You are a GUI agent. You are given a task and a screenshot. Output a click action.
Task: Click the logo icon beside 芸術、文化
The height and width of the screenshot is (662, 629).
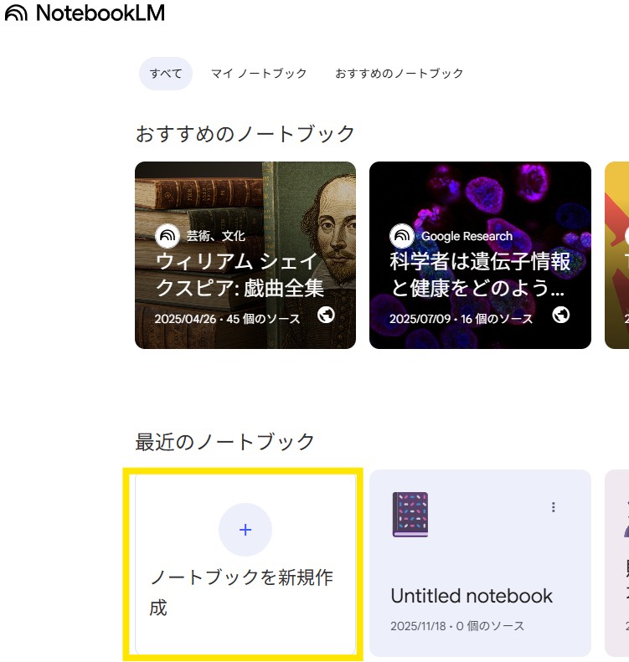tap(168, 236)
